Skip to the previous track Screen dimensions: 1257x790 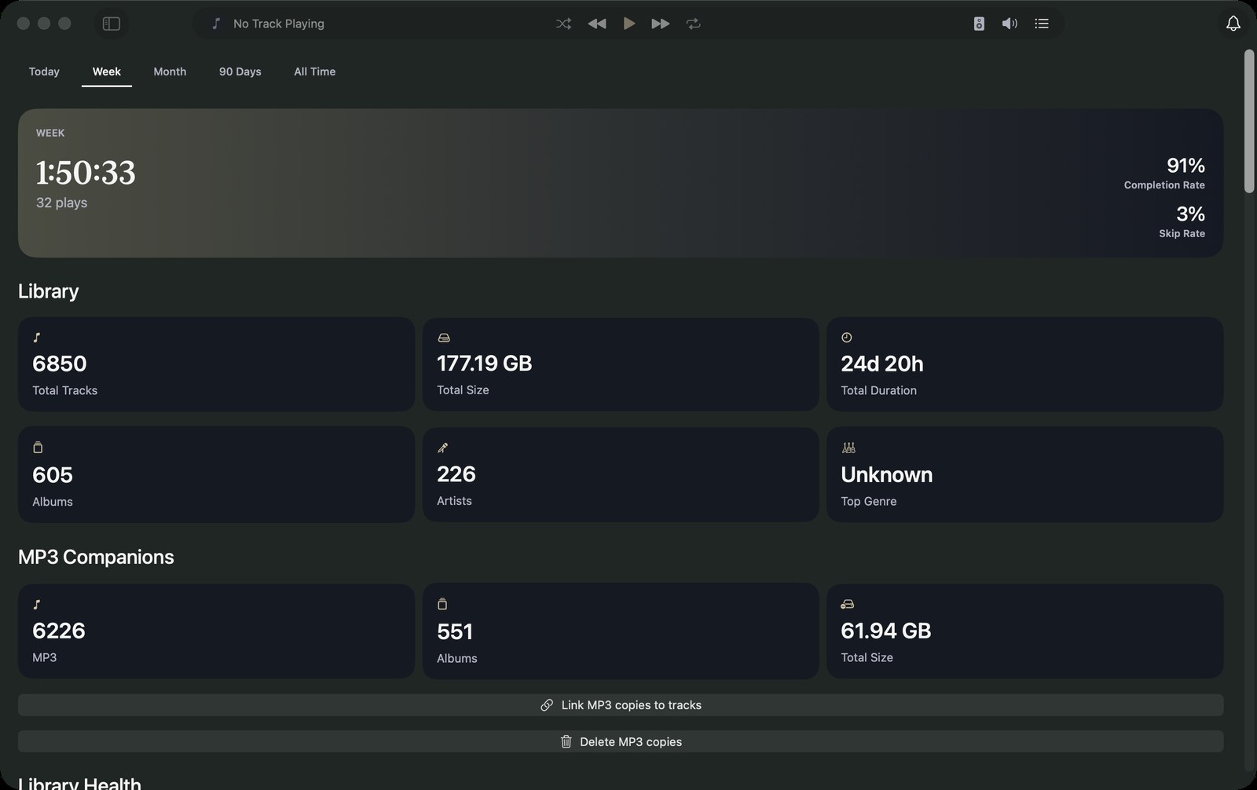597,24
